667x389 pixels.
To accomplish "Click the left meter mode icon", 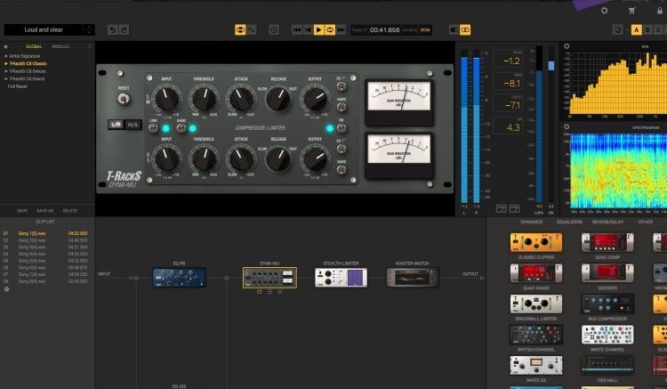I will click(501, 208).
